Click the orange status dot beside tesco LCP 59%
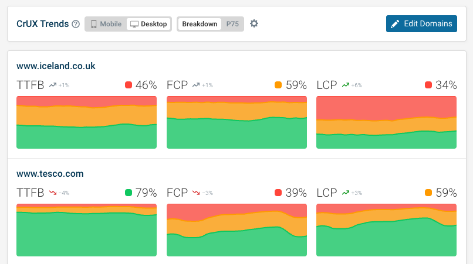 click(428, 193)
